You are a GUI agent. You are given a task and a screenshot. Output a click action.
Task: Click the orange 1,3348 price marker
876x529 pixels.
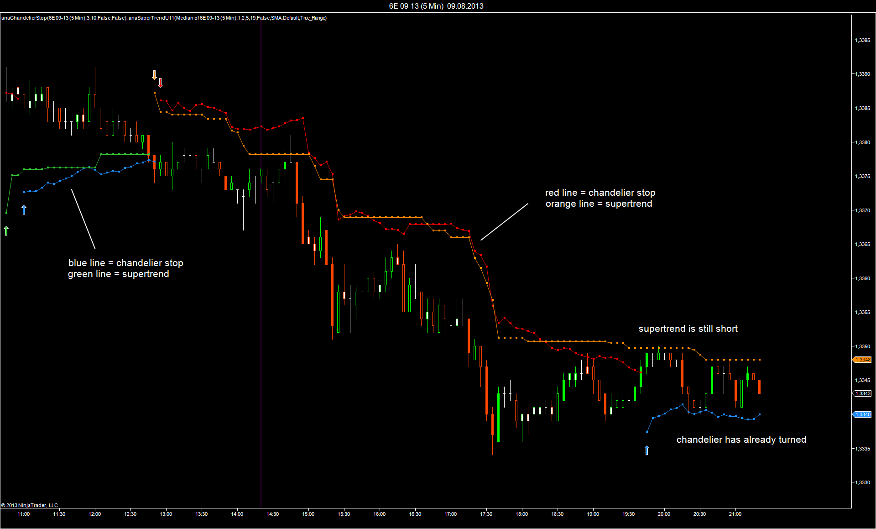[862, 360]
